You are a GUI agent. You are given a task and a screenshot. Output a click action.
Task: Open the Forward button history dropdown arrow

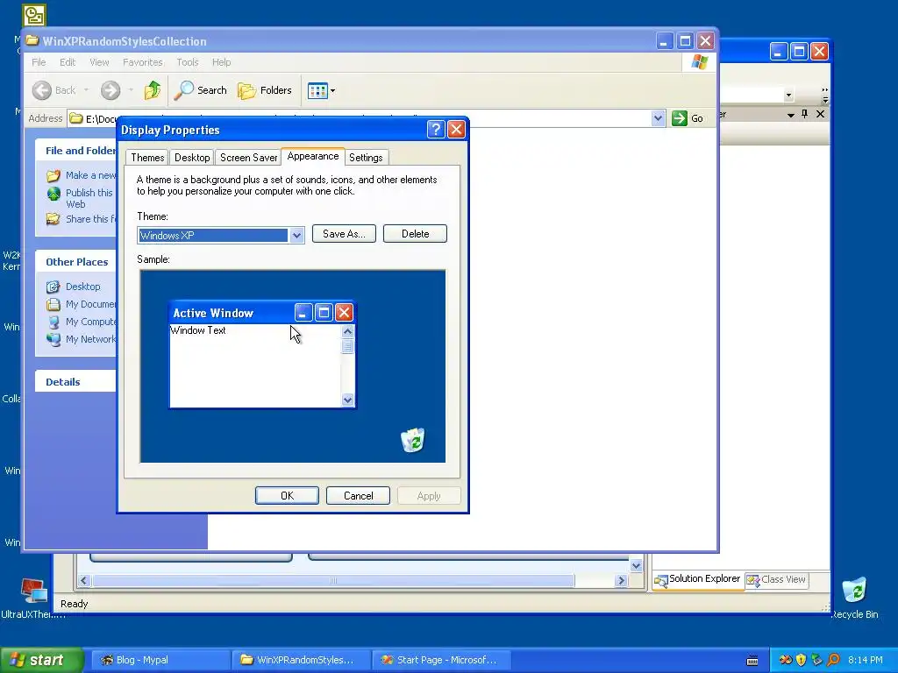coord(131,90)
